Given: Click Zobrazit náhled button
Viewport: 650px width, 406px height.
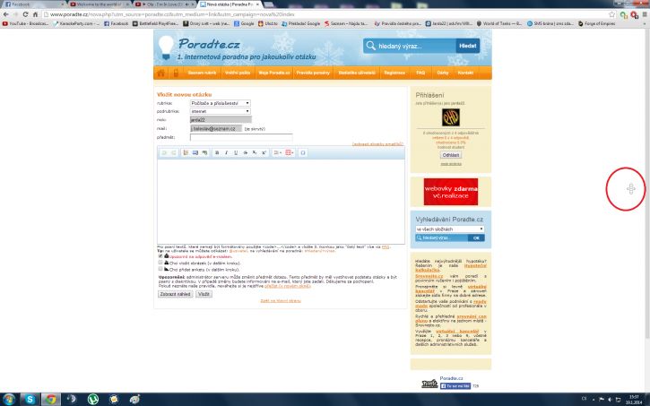Looking at the screenshot, I should point(175,294).
